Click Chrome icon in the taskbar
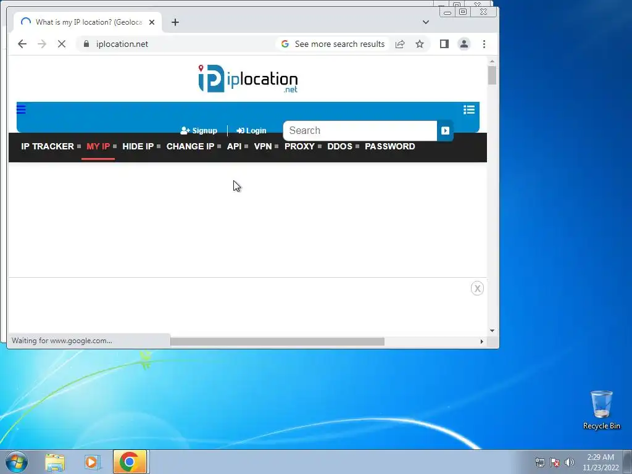The image size is (632, 474). pos(130,462)
